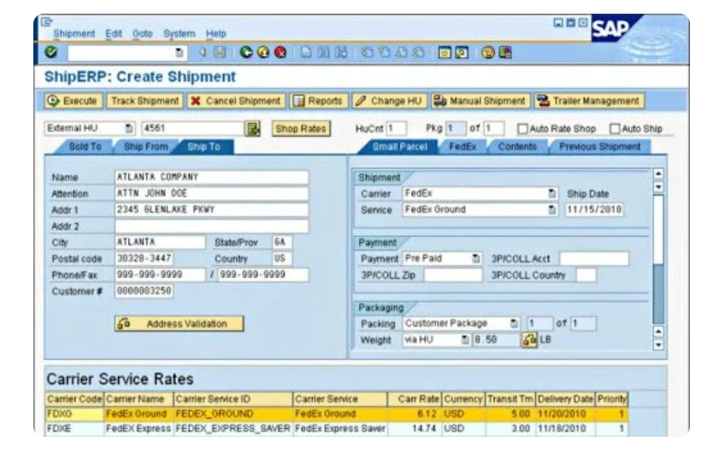The image size is (719, 459).
Task: Open the command field history dropdown
Action: click(180, 53)
